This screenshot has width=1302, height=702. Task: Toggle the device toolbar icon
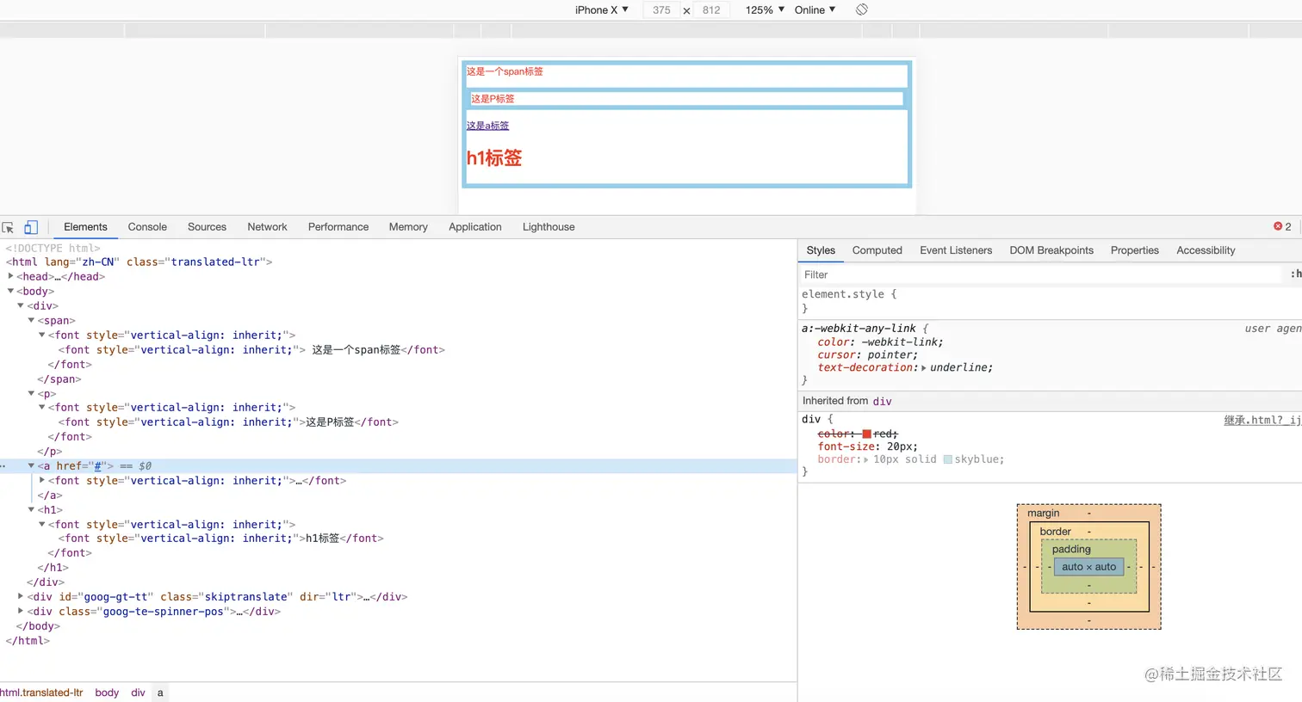click(31, 227)
